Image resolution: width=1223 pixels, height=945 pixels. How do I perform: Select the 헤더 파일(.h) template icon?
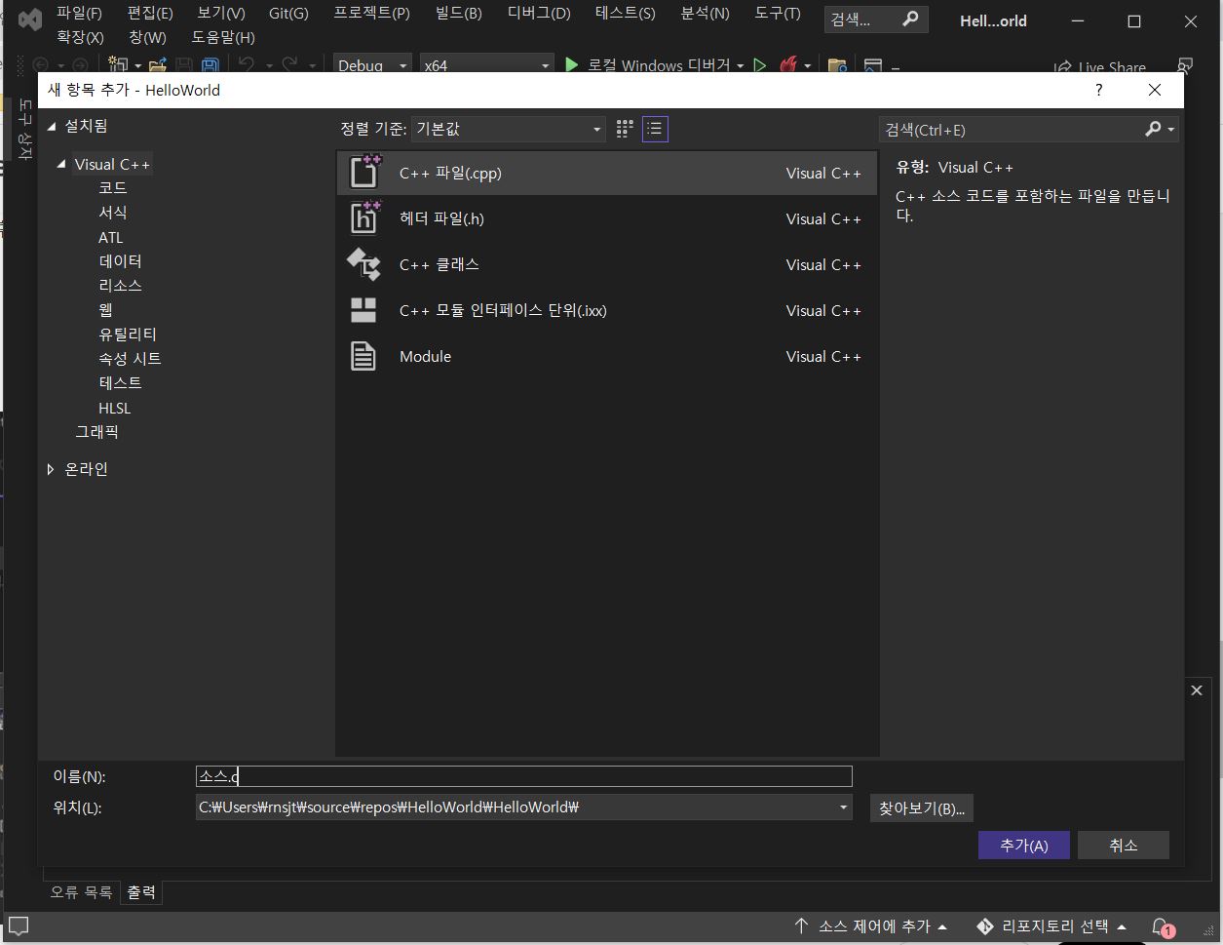(364, 218)
